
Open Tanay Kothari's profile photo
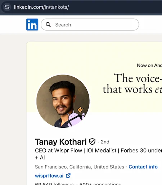(63, 101)
